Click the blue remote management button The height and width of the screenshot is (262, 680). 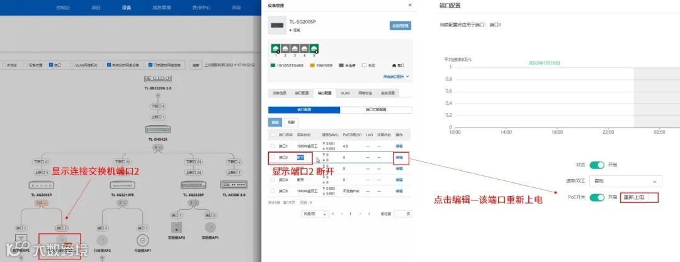(x=400, y=26)
